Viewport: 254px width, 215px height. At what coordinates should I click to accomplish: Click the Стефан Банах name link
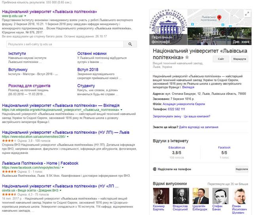pyautogui.click(x=217, y=208)
